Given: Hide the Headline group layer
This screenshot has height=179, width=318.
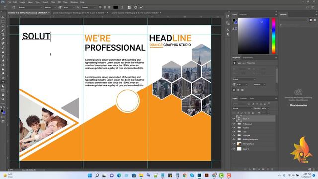Looking at the screenshot, I should pos(233,128).
